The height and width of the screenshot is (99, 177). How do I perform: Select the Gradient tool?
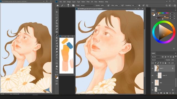point(57,46)
